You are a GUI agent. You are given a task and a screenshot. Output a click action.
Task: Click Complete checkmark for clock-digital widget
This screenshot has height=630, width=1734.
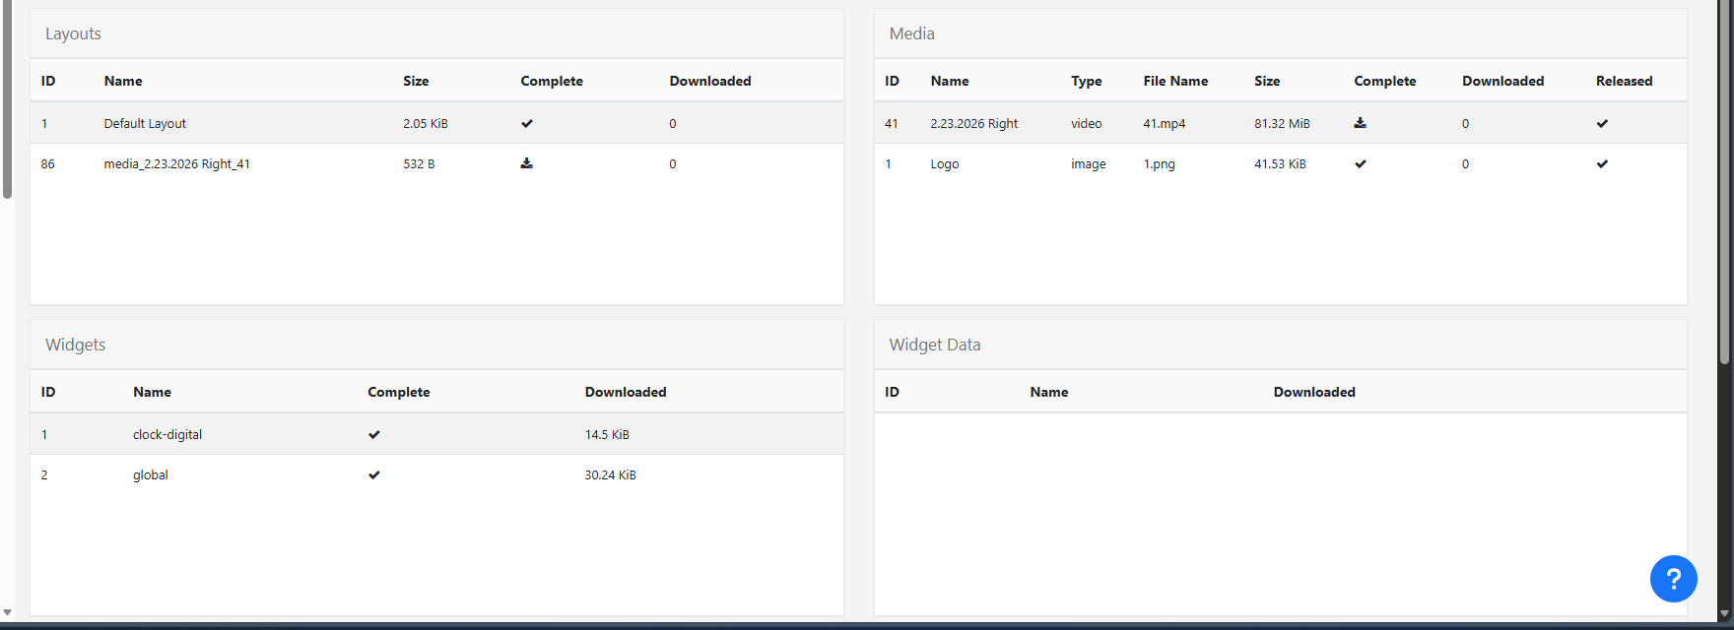[x=374, y=434]
